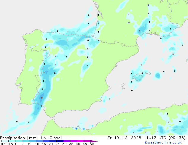Click the precipitation value '3' east of Balearics

tap(175, 71)
